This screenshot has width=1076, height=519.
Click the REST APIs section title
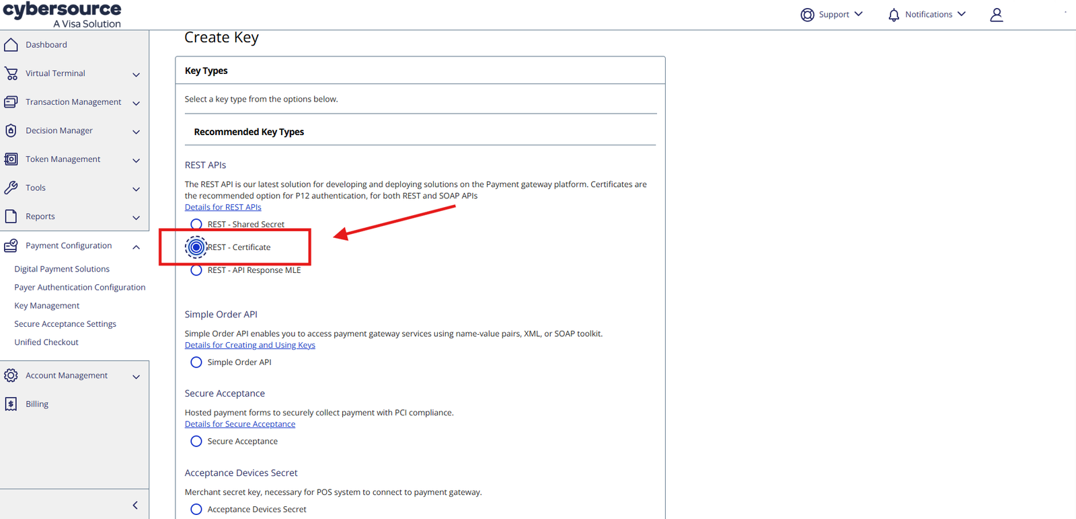(205, 165)
